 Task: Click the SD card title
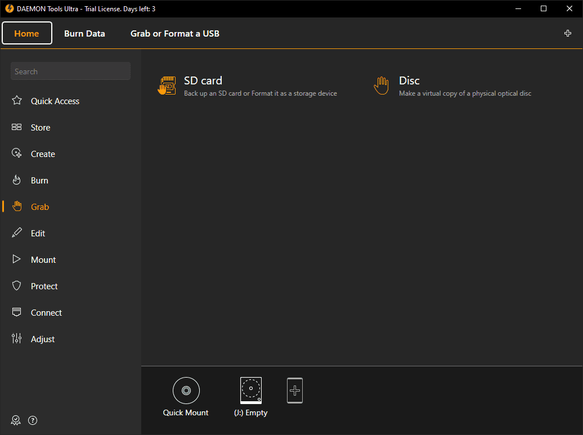pos(203,80)
